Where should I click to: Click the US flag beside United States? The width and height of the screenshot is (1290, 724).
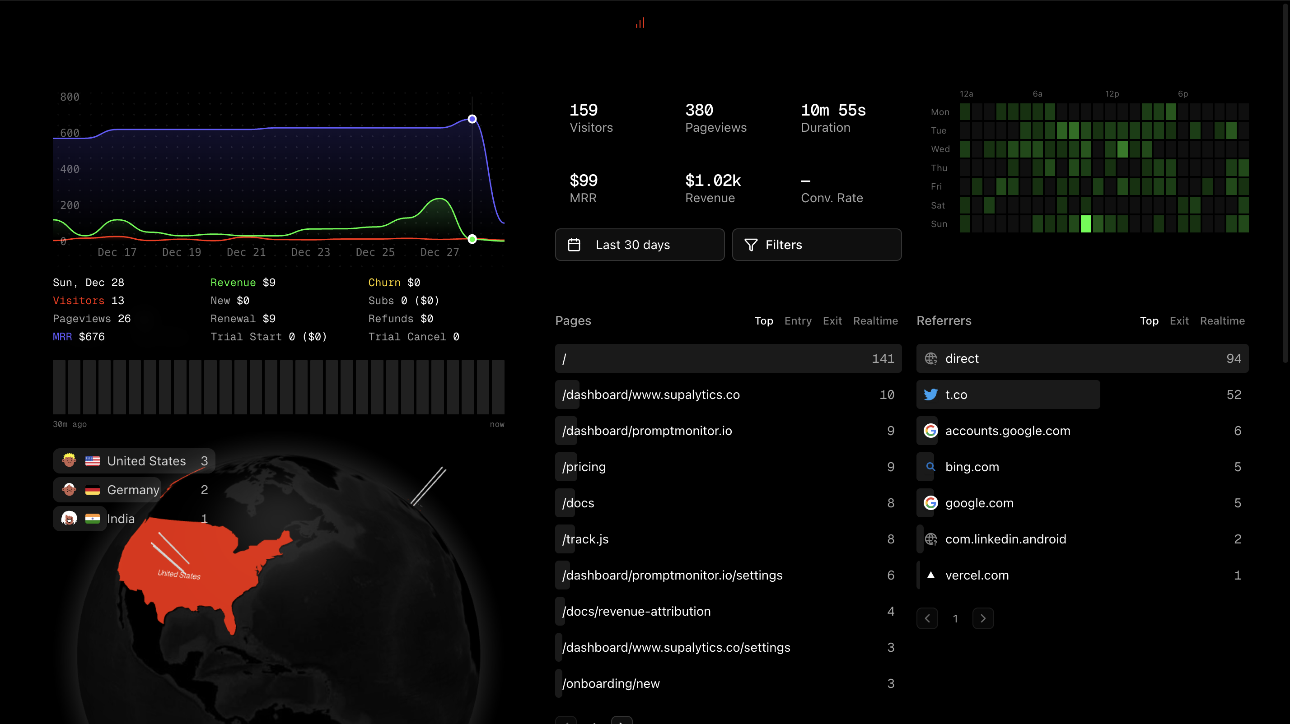93,461
